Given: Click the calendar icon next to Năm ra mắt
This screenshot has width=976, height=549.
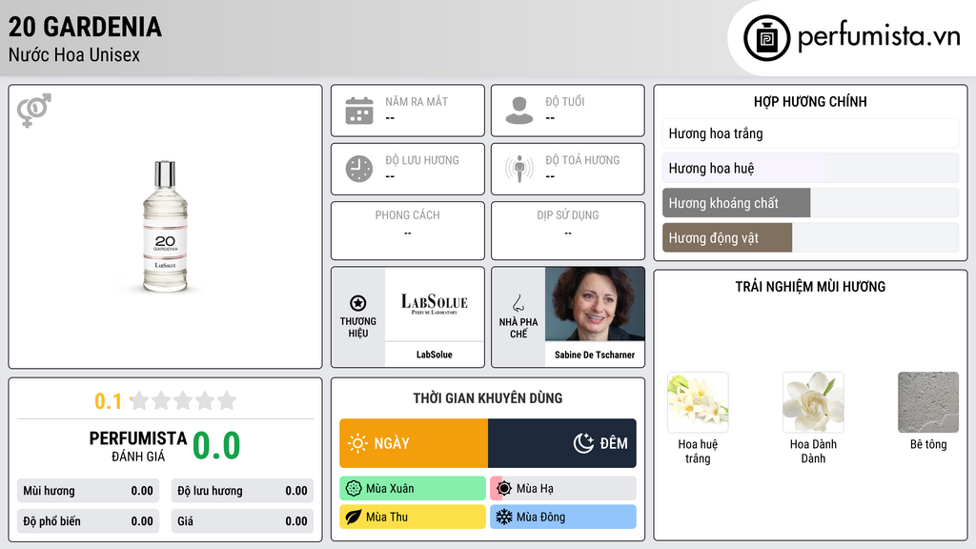Looking at the screenshot, I should coord(359,111).
